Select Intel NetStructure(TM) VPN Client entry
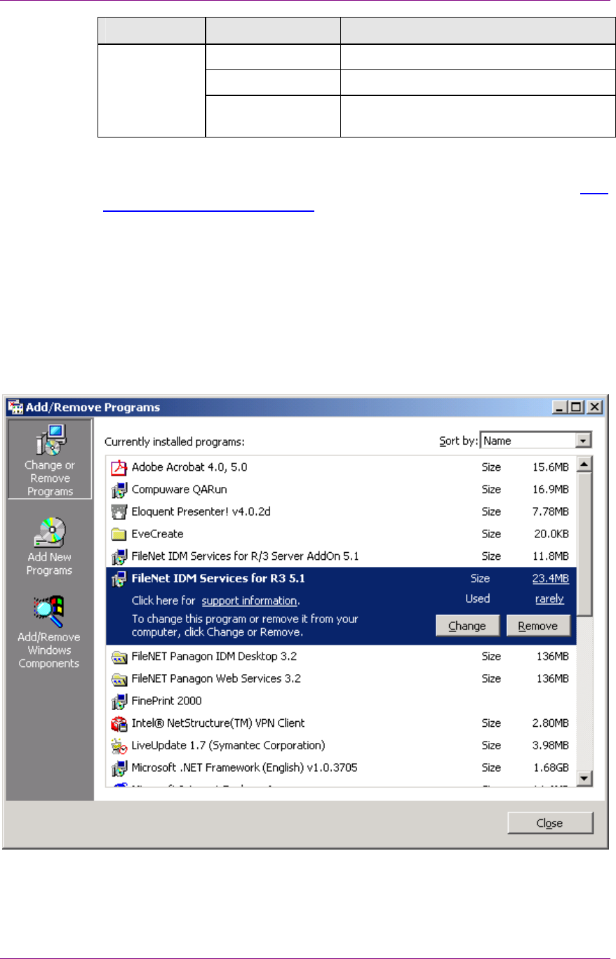 coord(341,723)
